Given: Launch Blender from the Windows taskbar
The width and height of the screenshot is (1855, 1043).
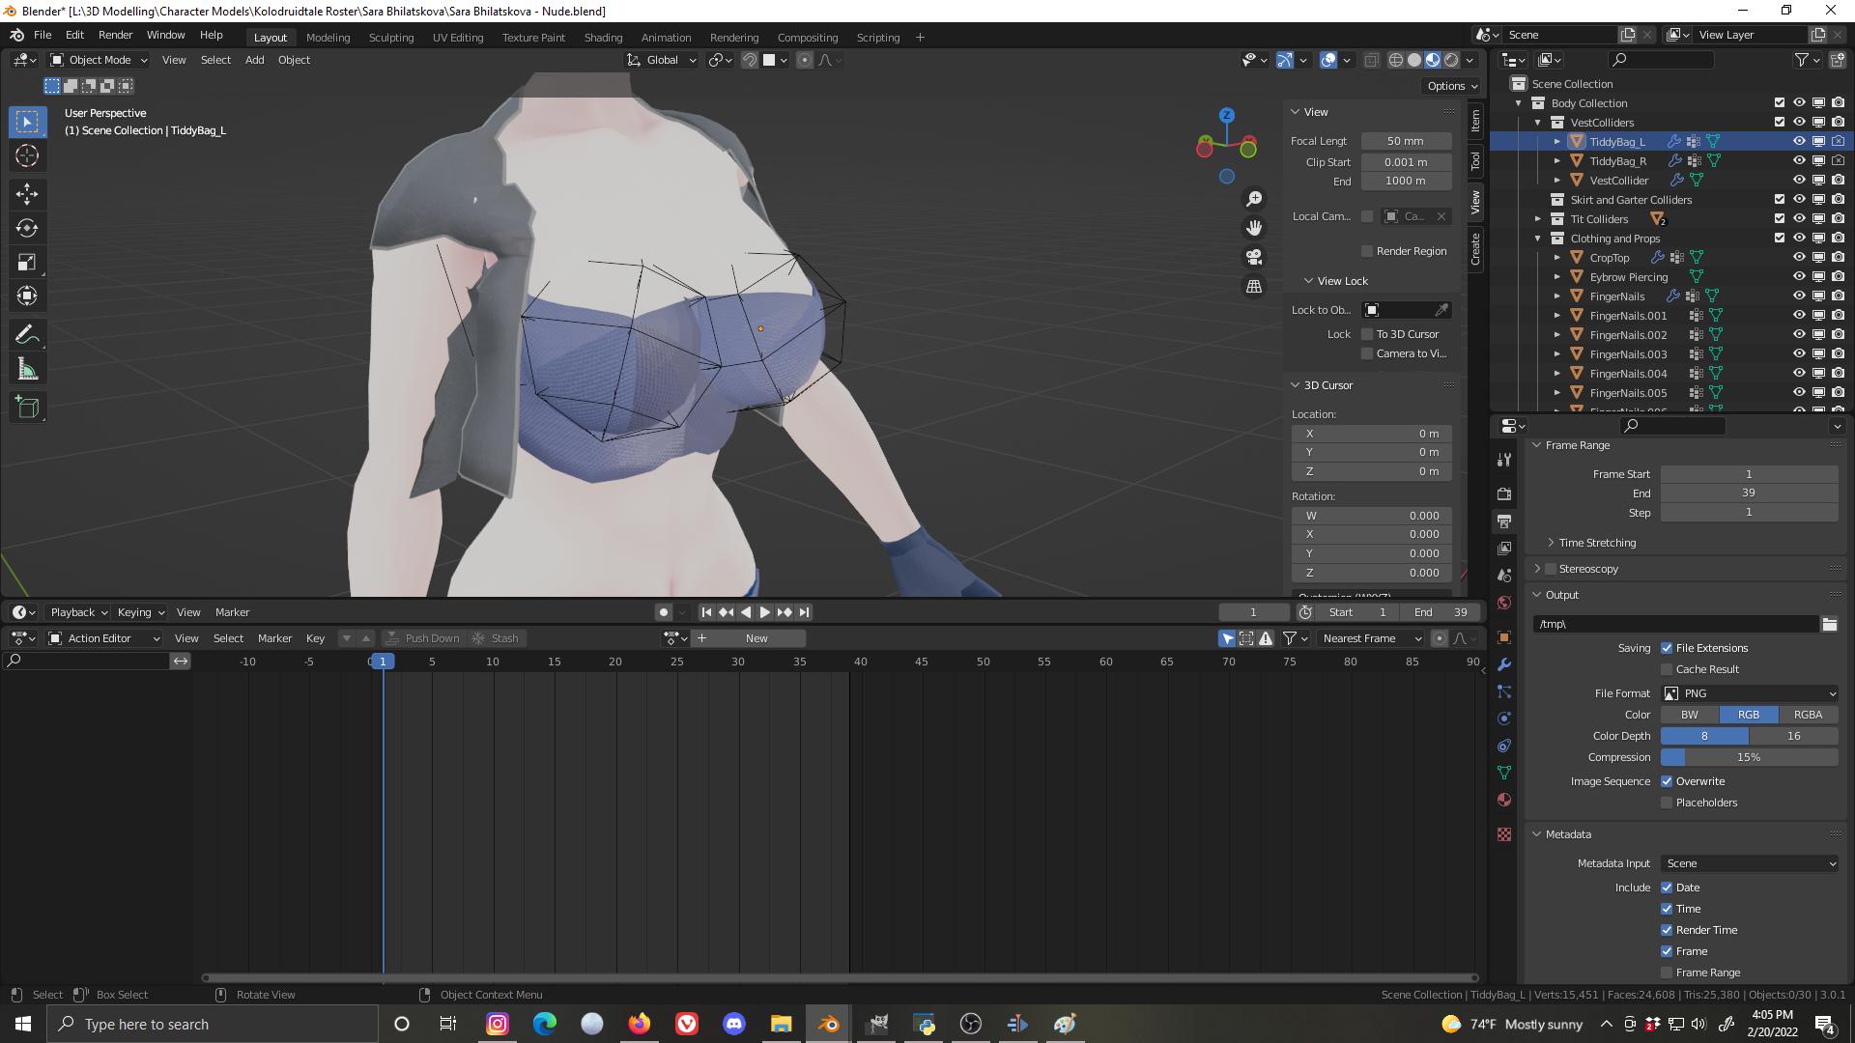Looking at the screenshot, I should [828, 1024].
